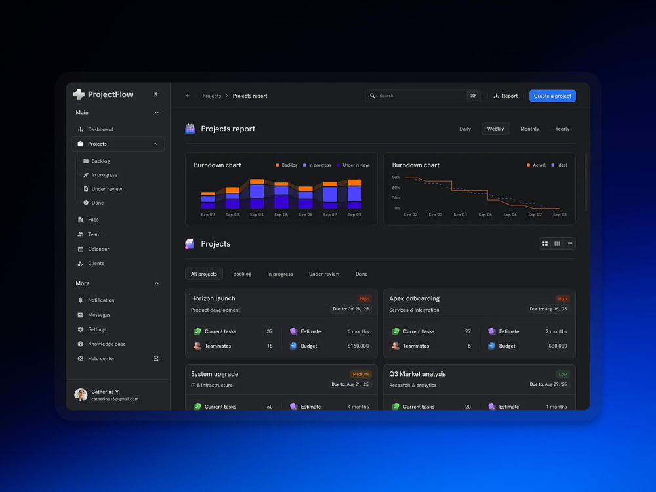Image resolution: width=656 pixels, height=492 pixels.
Task: Click the Messages envelope icon
Action: pyautogui.click(x=80, y=315)
